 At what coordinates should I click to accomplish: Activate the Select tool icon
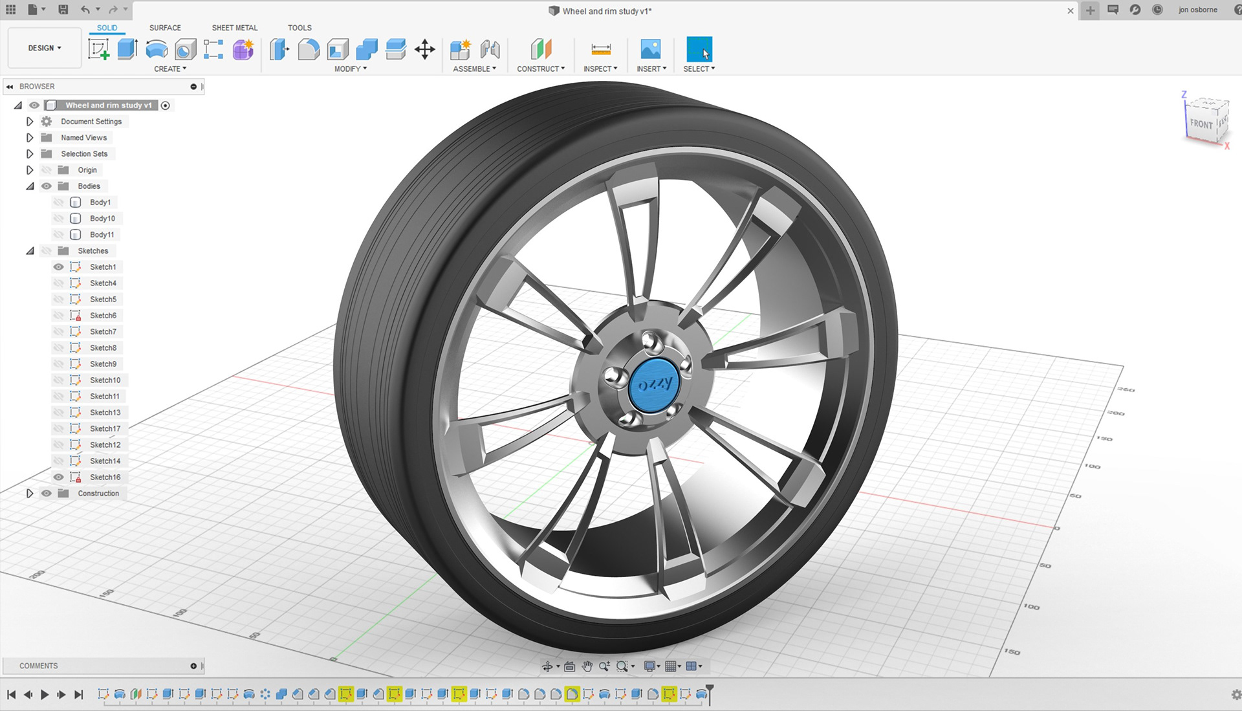pos(699,49)
